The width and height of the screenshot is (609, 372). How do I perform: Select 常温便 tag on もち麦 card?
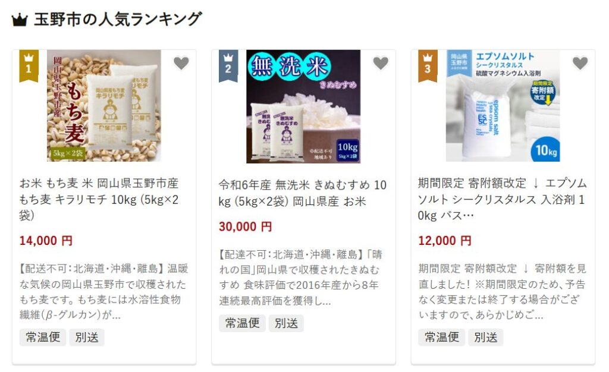pos(43,337)
